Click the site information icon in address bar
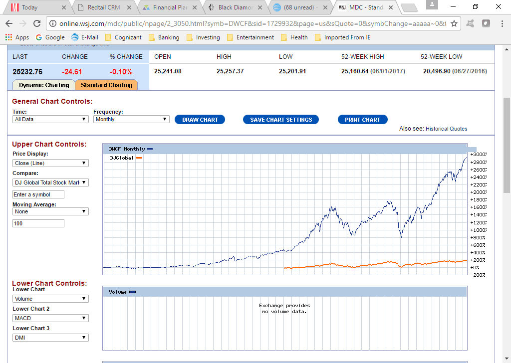Image resolution: width=511 pixels, height=363 pixels. 53,23
